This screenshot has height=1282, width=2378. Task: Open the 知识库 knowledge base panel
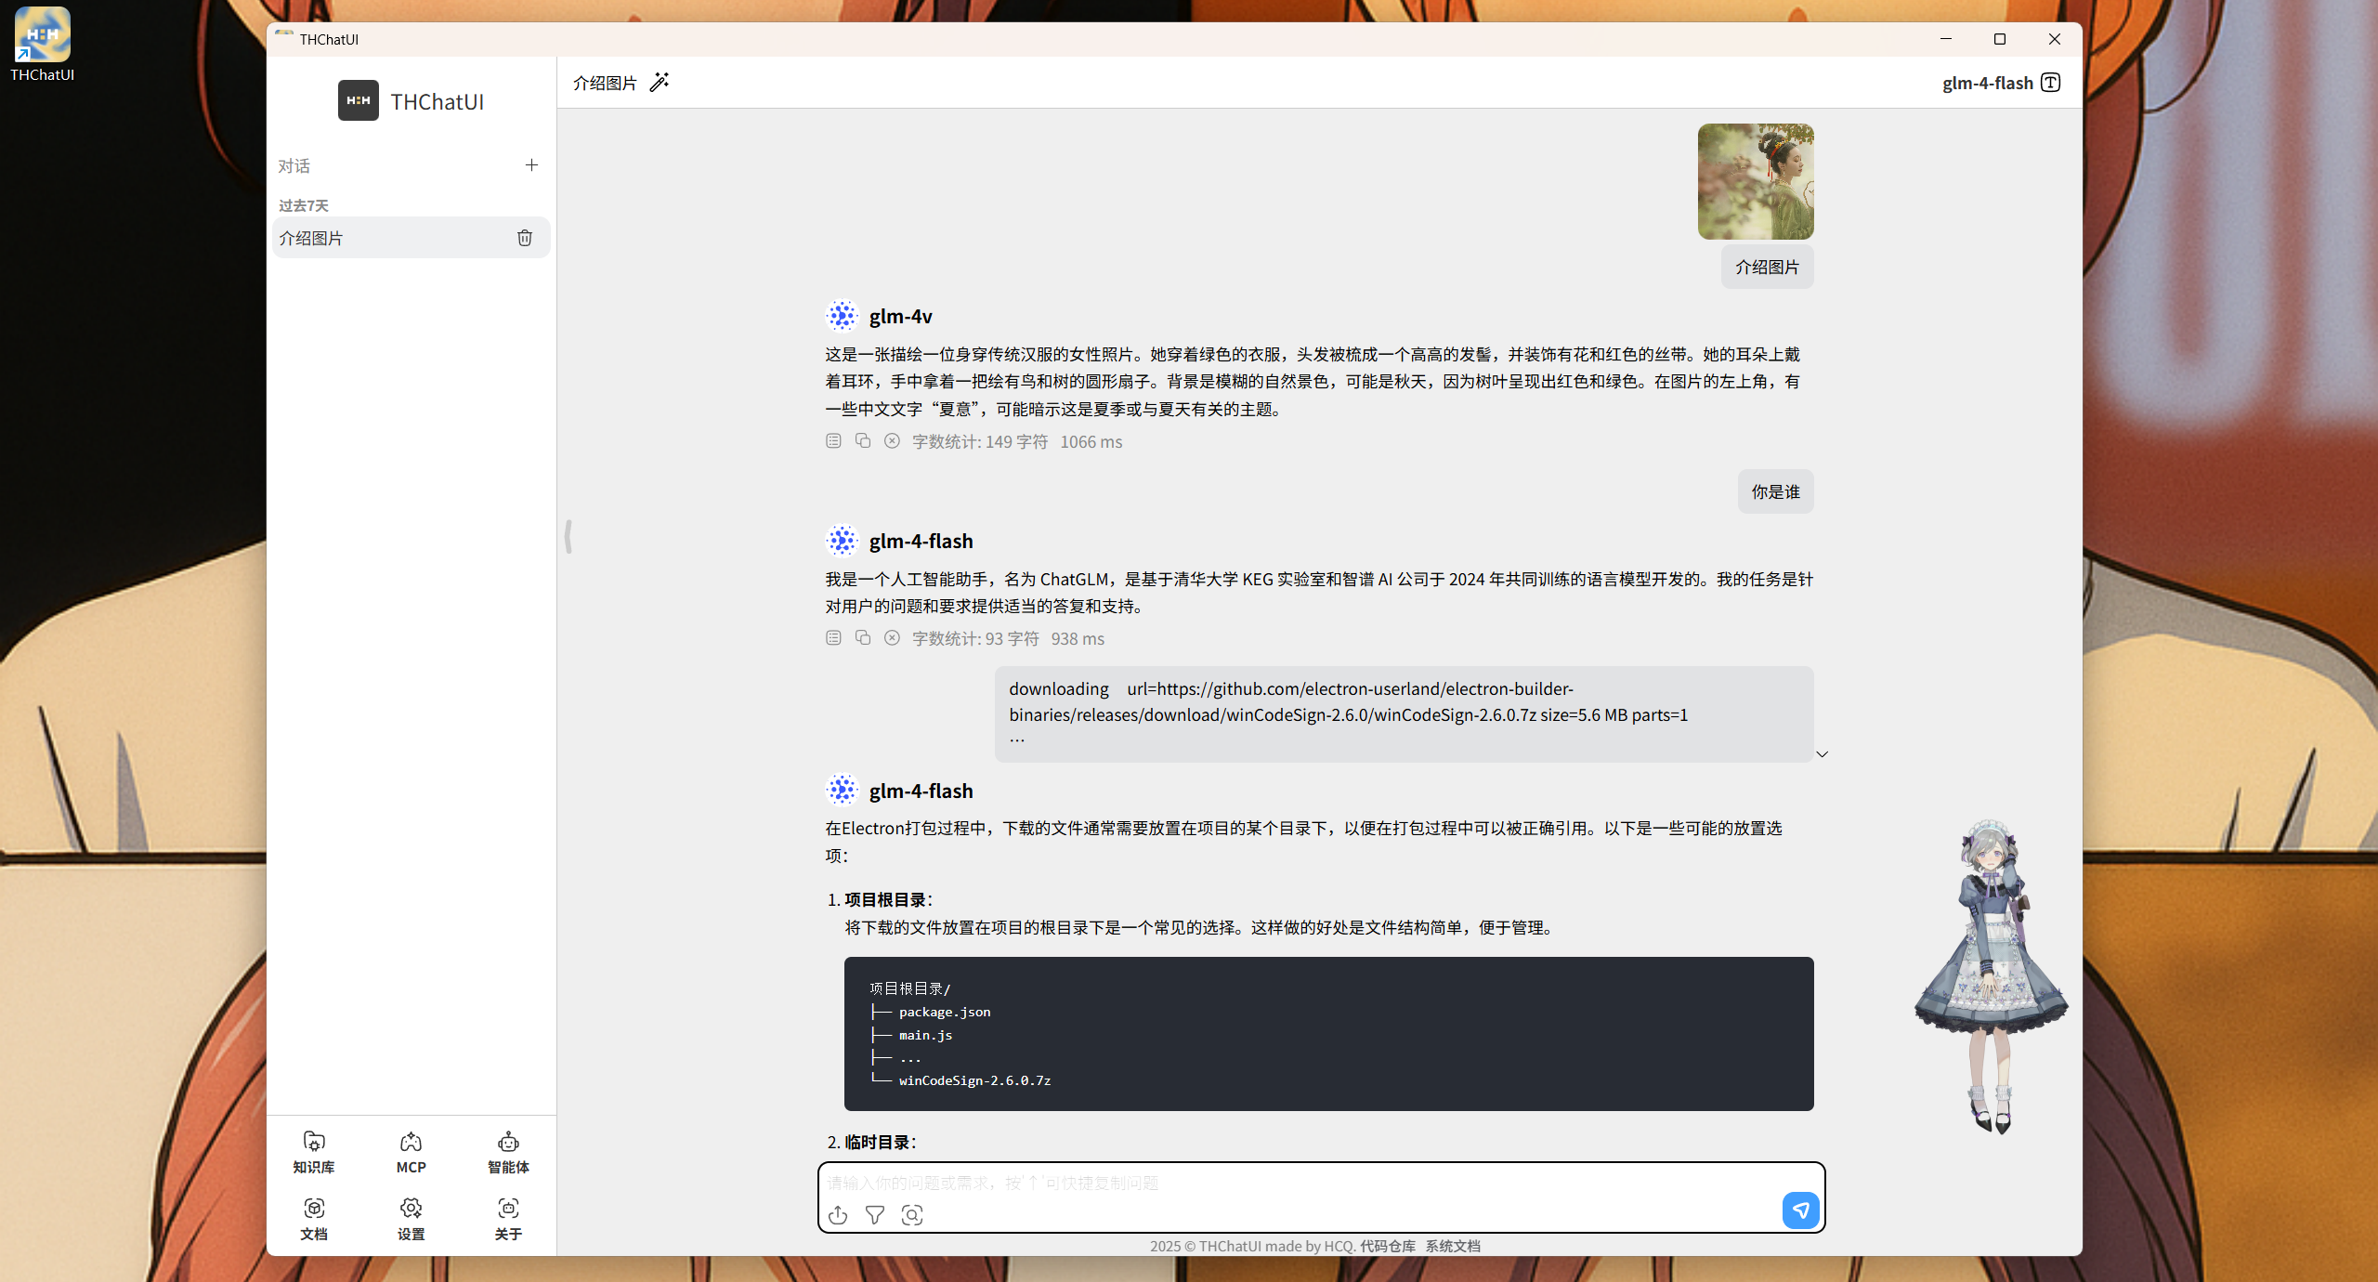(x=314, y=1152)
